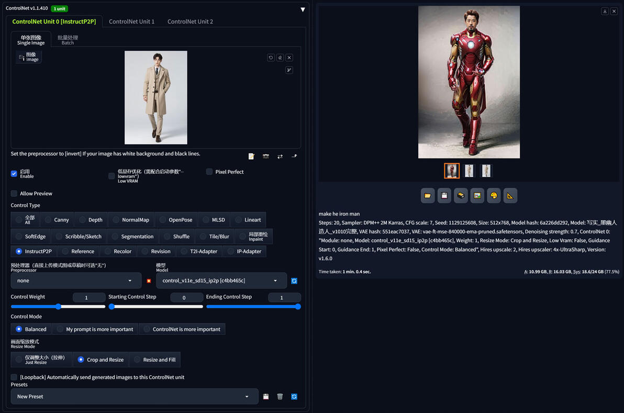Screen dimensions: 624x413
Task: Click the Control Weight value field
Action: pyautogui.click(x=89, y=298)
